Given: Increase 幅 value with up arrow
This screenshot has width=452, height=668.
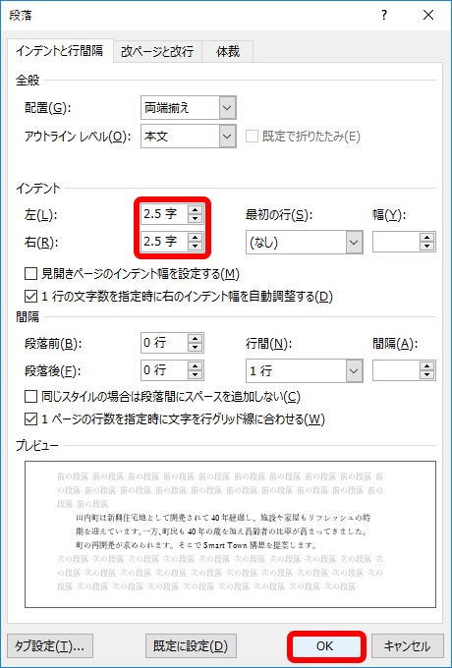Looking at the screenshot, I should tap(426, 238).
